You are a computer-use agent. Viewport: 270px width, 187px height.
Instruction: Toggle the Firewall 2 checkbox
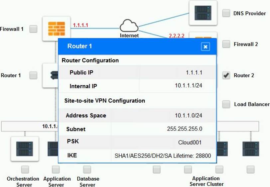tap(226, 44)
